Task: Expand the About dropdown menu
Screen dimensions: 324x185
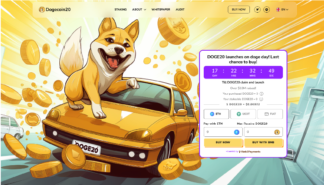Action: tap(139, 9)
